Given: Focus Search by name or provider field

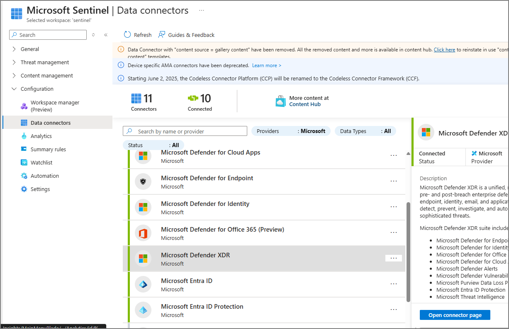Looking at the screenshot, I should pos(185,131).
